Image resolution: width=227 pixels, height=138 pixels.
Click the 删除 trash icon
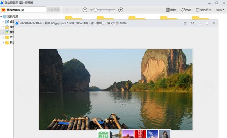(168, 10)
